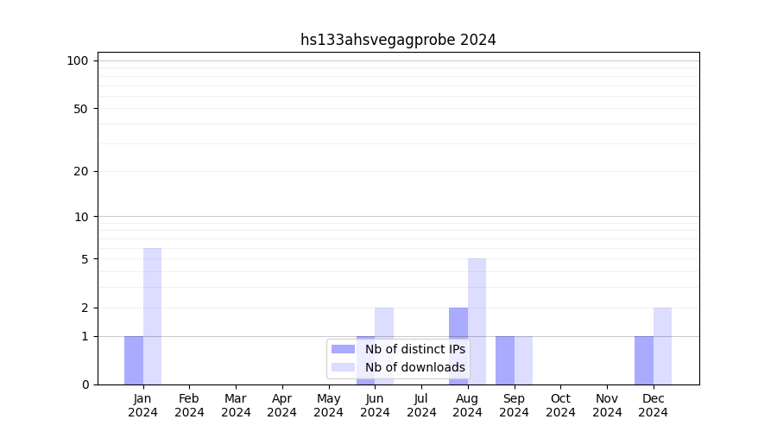This screenshot has width=777, height=432.
Task: Select the 'Jul 2024' x-axis label
Action: [421, 405]
